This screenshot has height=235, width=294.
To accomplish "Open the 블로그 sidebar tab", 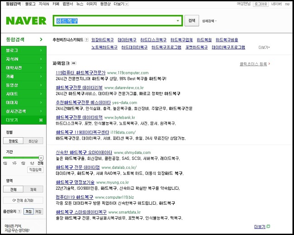I will pyautogui.click(x=24, y=50).
